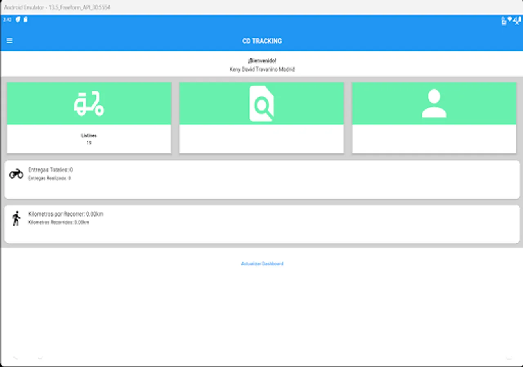Screen dimensions: 523x367
Task: Select the Kilometros Recorridos: 0.00km text
Action: 58,223
